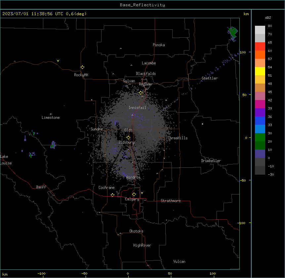
Task: Click the RockyMH label
Action: coord(81,75)
